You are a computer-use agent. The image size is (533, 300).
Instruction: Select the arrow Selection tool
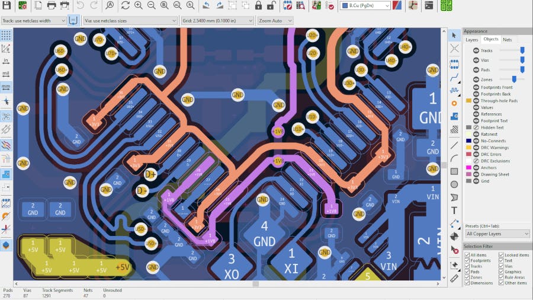coord(454,36)
